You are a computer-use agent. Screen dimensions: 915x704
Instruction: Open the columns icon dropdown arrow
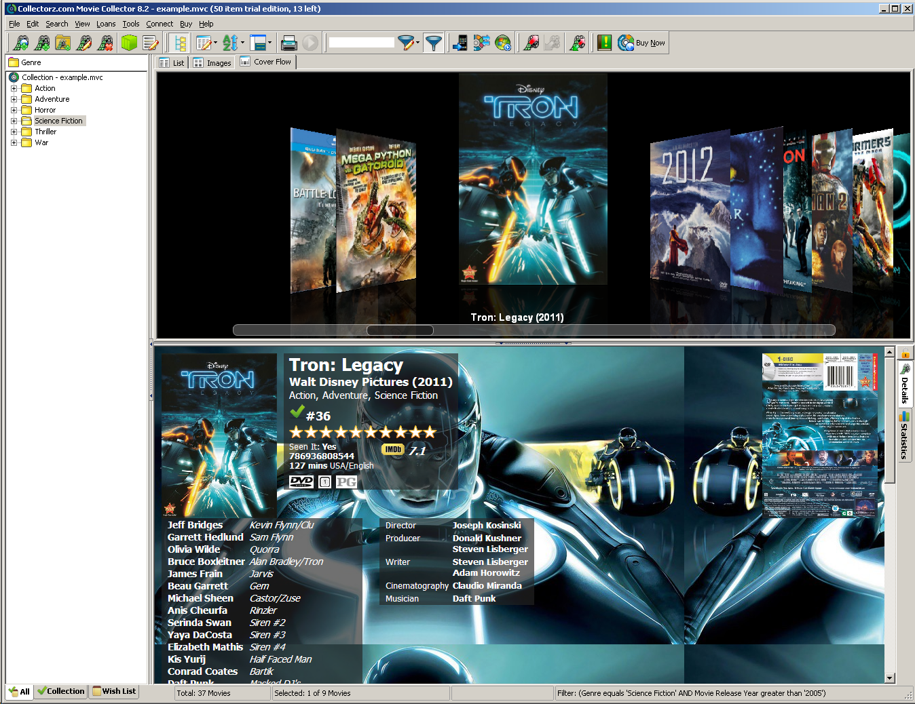tap(215, 43)
